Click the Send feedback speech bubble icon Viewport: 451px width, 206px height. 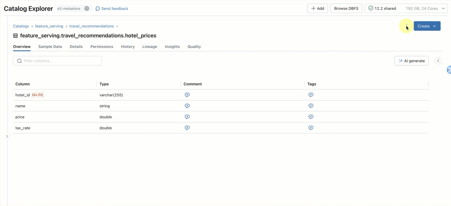click(98, 8)
